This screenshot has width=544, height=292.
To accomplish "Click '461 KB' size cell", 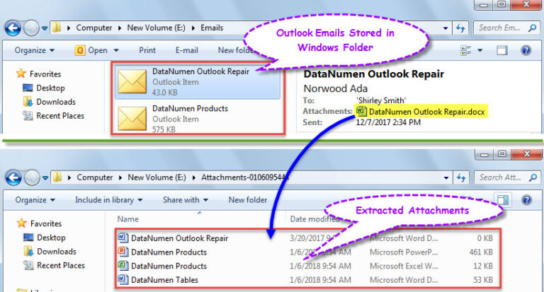I will pos(481,252).
